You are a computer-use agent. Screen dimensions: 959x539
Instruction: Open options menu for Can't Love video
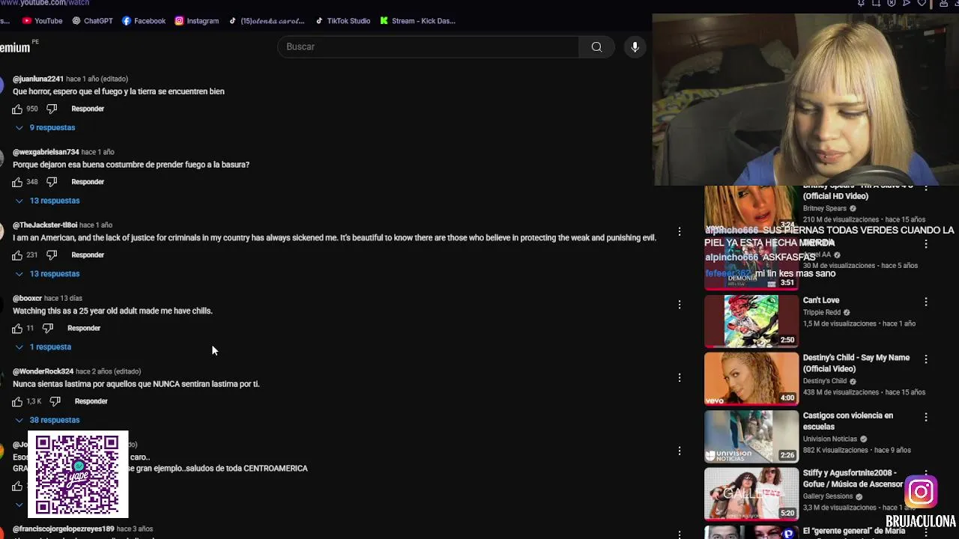click(x=926, y=302)
